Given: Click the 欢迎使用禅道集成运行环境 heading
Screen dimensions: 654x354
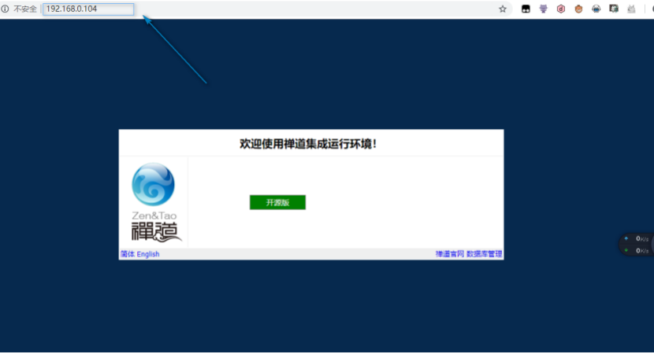Looking at the screenshot, I should [x=308, y=144].
